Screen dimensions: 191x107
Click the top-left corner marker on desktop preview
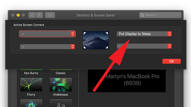85,33
